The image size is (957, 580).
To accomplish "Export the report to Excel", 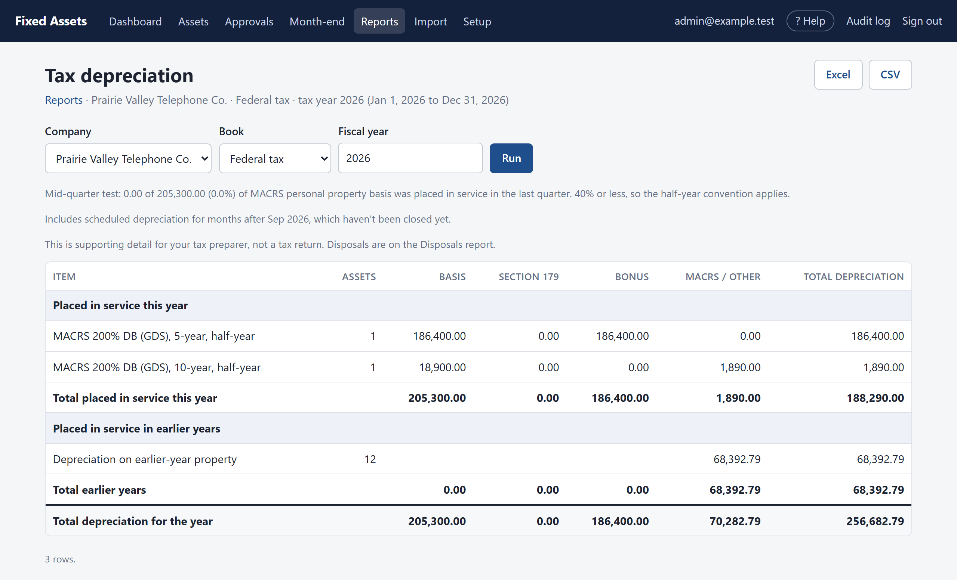I will (838, 74).
